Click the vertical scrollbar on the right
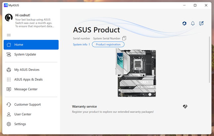Screen dimensions: 214x136 [x=209, y=60]
